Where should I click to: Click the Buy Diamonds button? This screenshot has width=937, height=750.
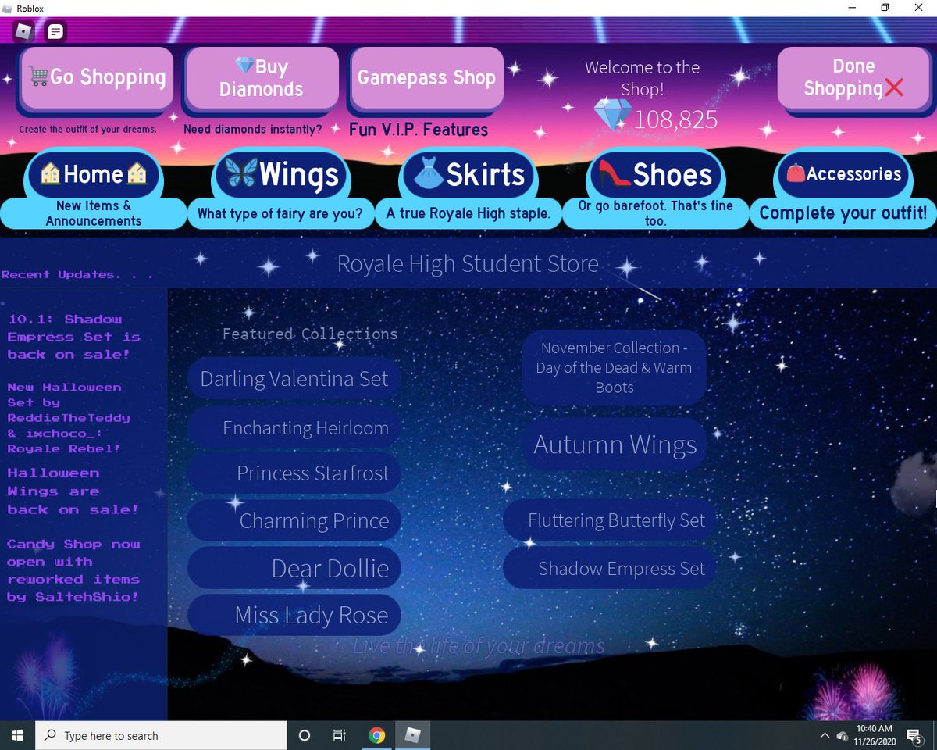tap(262, 77)
